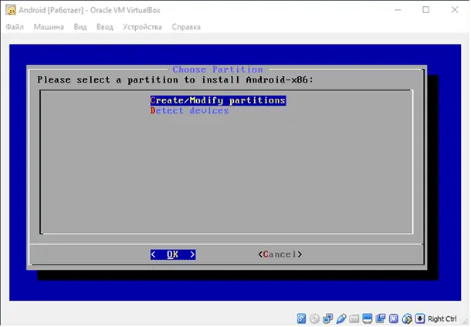Select Detect devices option
The height and width of the screenshot is (327, 471).
coord(189,111)
